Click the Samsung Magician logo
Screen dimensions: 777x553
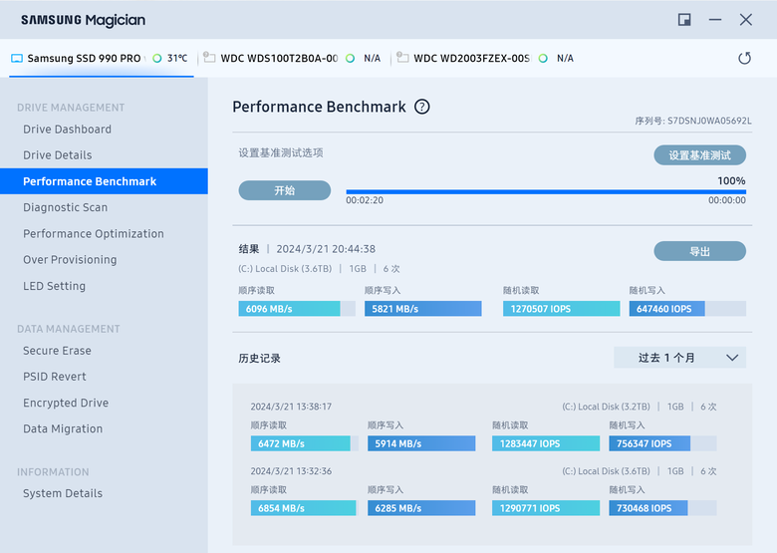(84, 20)
